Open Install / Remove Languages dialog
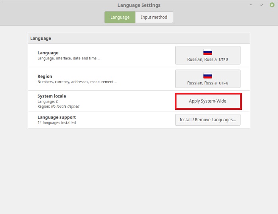 pyautogui.click(x=208, y=120)
